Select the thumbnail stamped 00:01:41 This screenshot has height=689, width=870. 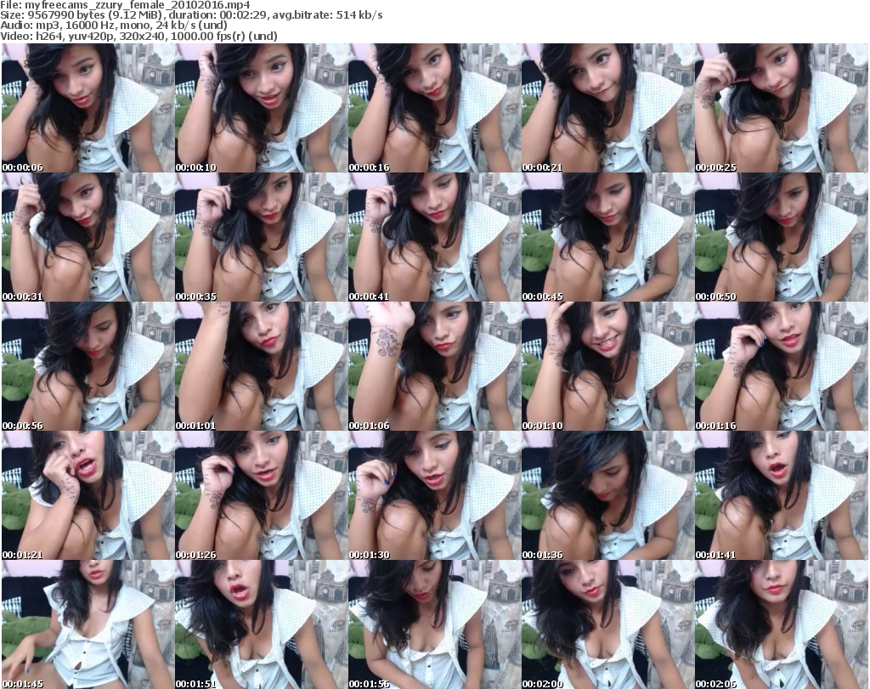pos(782,496)
